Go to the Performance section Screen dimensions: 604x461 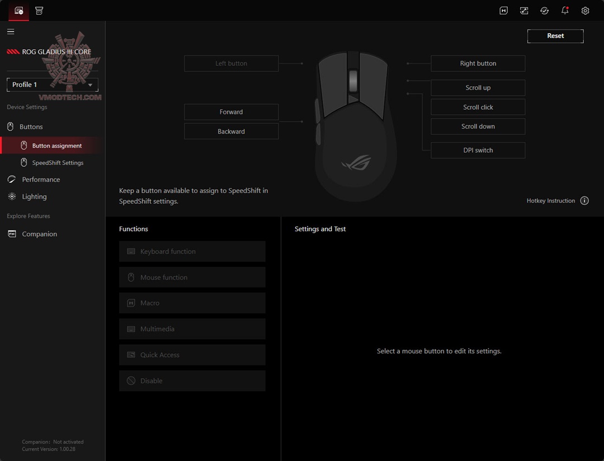tap(41, 179)
